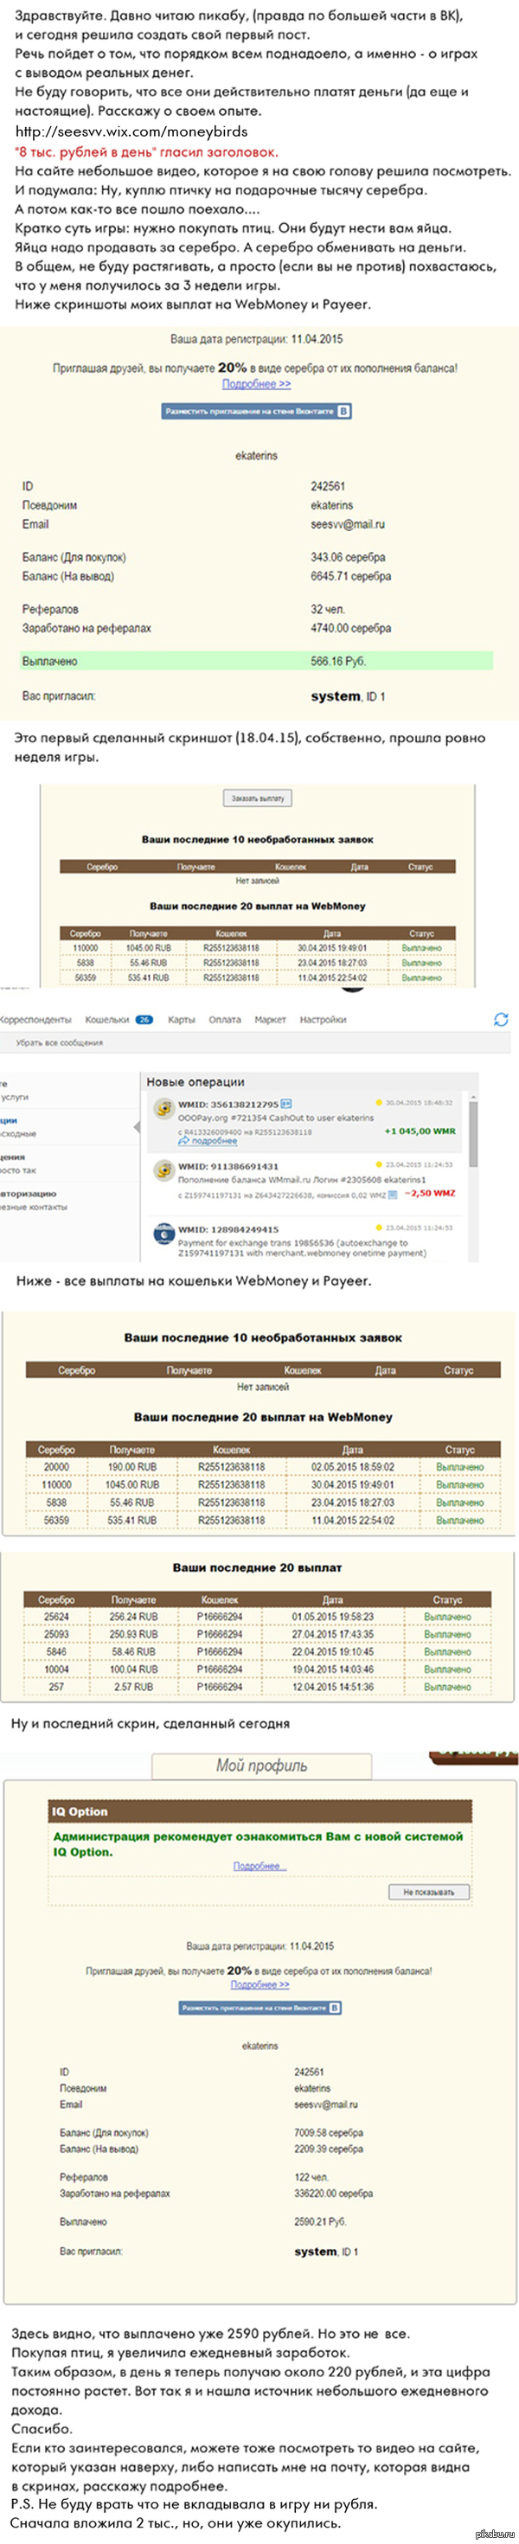Click the operations list vertical scrollbar
Screen dimensions: 519x2544
[x=472, y=1136]
